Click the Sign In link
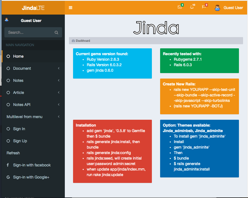The height and width of the screenshot is (198, 248). [33, 129]
